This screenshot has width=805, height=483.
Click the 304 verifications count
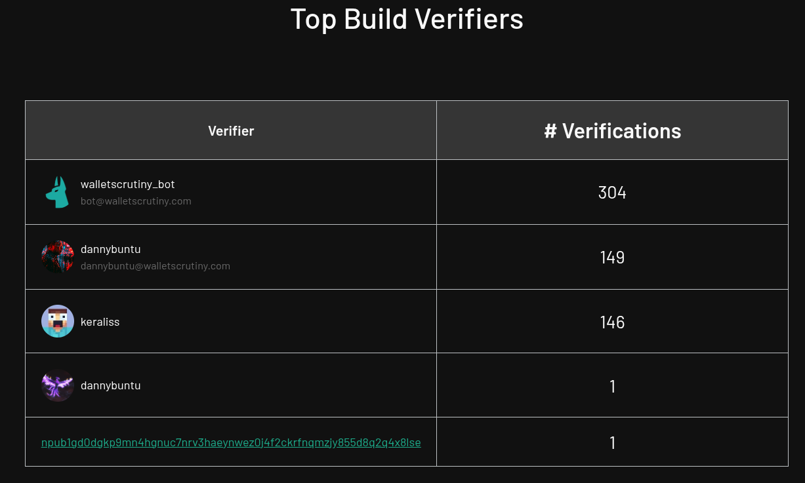pos(612,193)
